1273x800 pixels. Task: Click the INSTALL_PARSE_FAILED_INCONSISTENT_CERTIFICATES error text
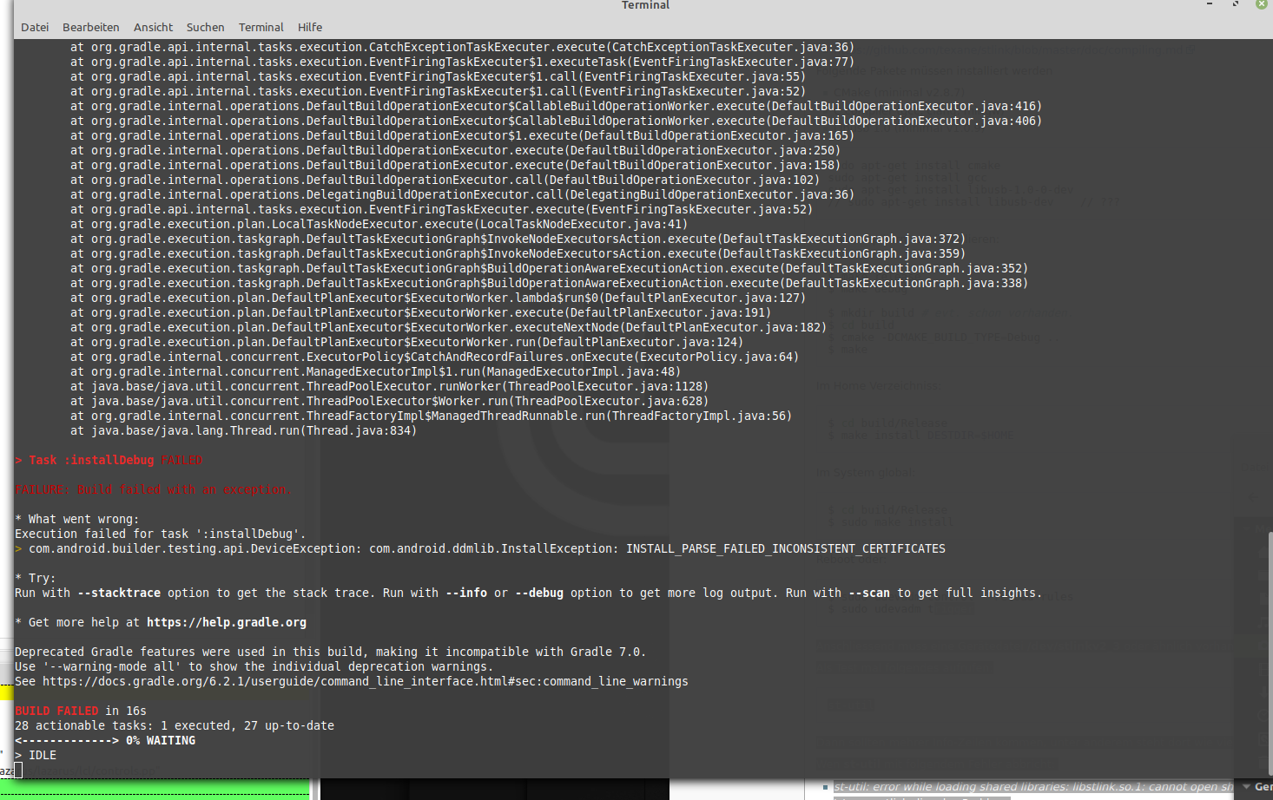pos(785,548)
